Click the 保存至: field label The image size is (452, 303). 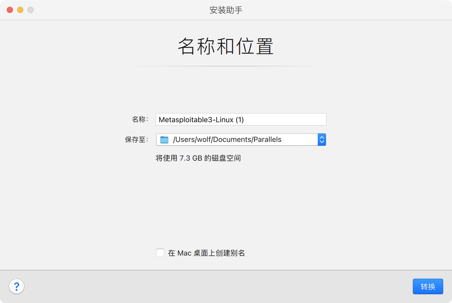[137, 140]
